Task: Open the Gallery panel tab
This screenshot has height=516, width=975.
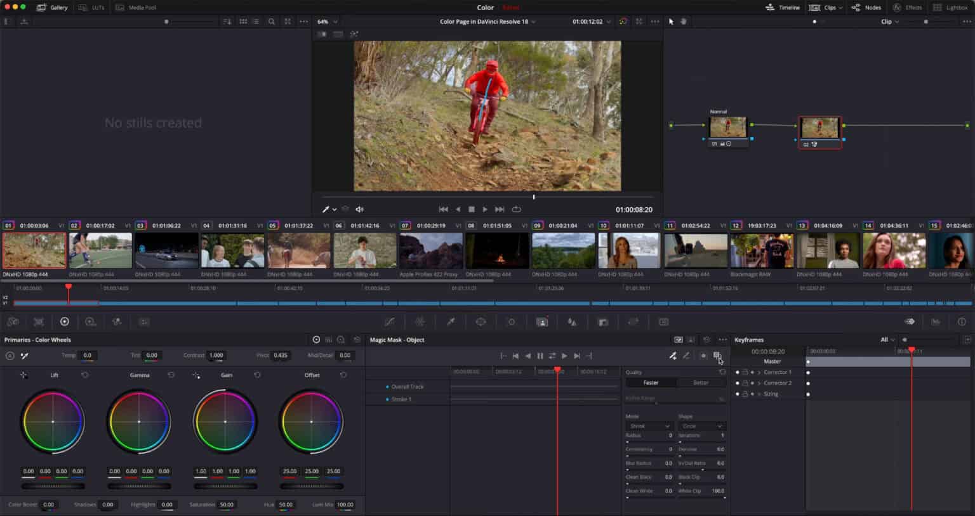Action: (52, 8)
